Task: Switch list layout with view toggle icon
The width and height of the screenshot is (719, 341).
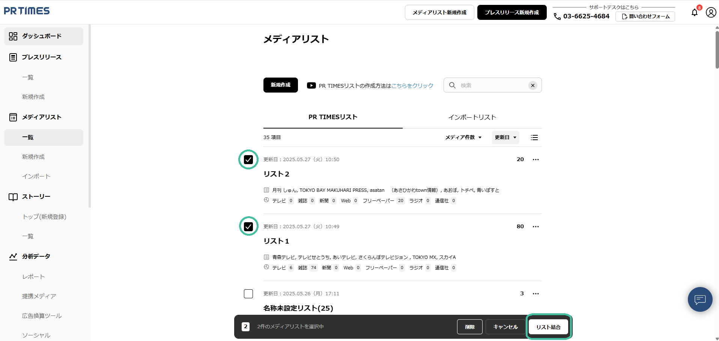Action: click(534, 138)
